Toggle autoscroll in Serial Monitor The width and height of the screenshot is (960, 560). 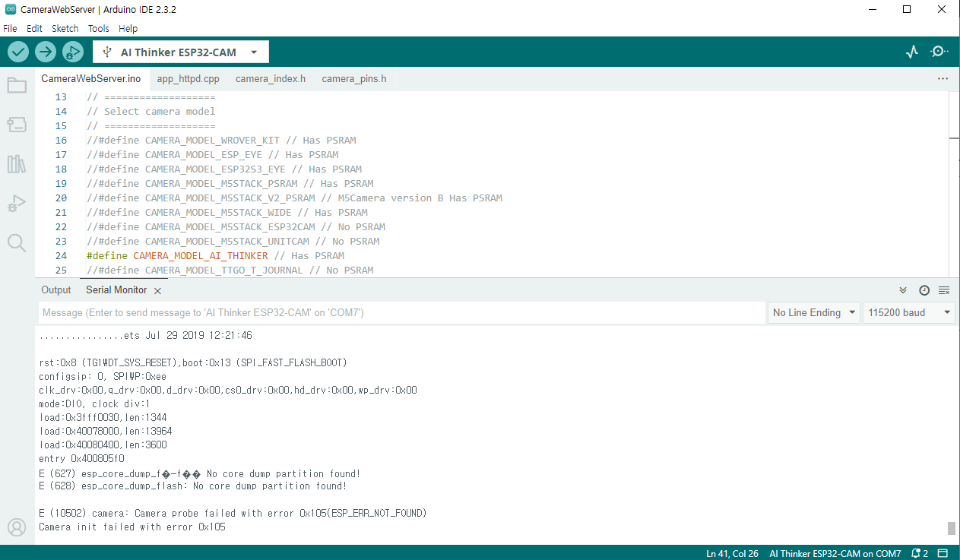coord(903,290)
